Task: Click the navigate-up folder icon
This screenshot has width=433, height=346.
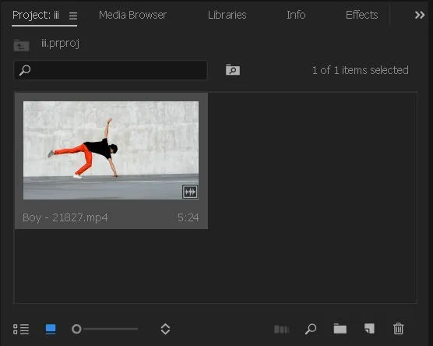Action: click(x=21, y=45)
